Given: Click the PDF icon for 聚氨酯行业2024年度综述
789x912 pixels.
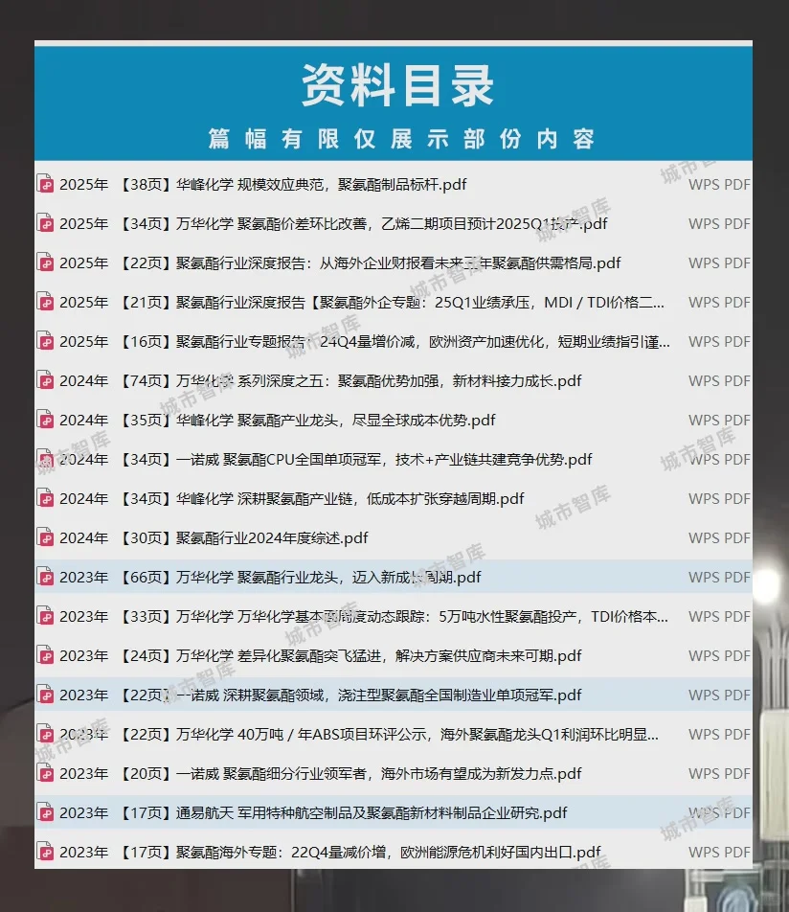Looking at the screenshot, I should pos(45,537).
